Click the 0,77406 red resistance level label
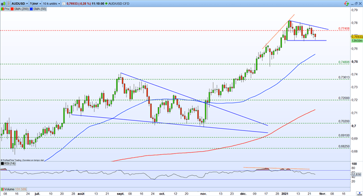 pyautogui.click(x=344, y=28)
